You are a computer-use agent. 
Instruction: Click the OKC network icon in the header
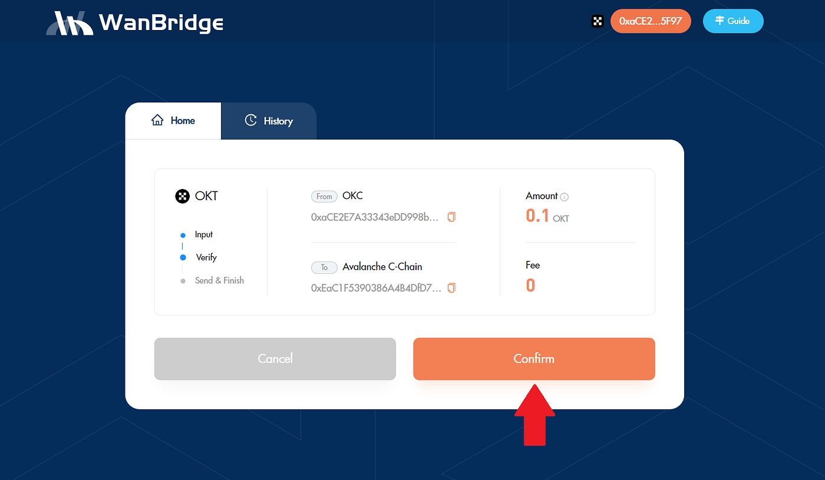click(598, 21)
